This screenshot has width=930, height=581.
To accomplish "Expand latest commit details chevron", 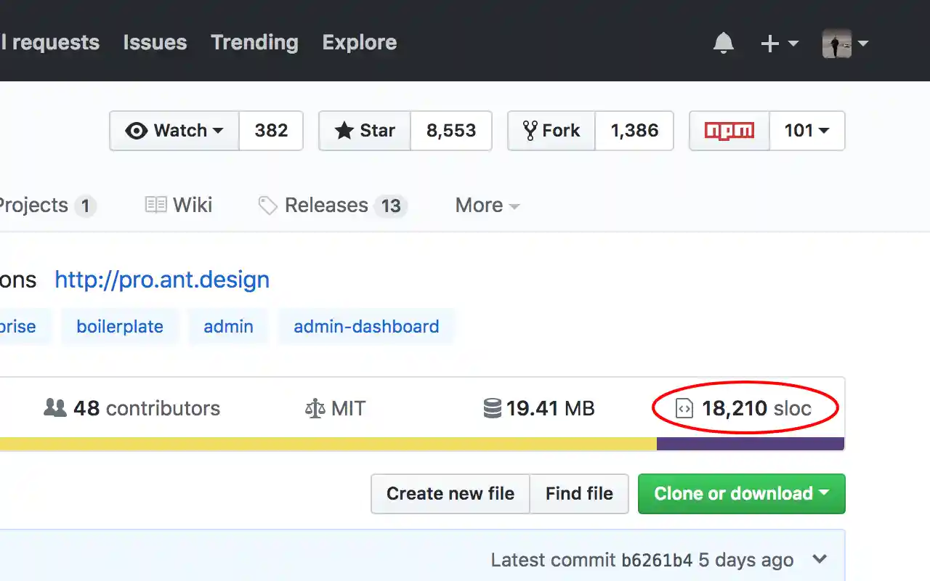I will [820, 560].
